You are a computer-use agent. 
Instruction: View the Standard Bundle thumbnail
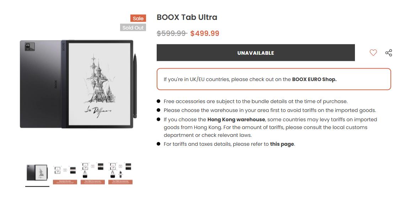click(x=65, y=173)
